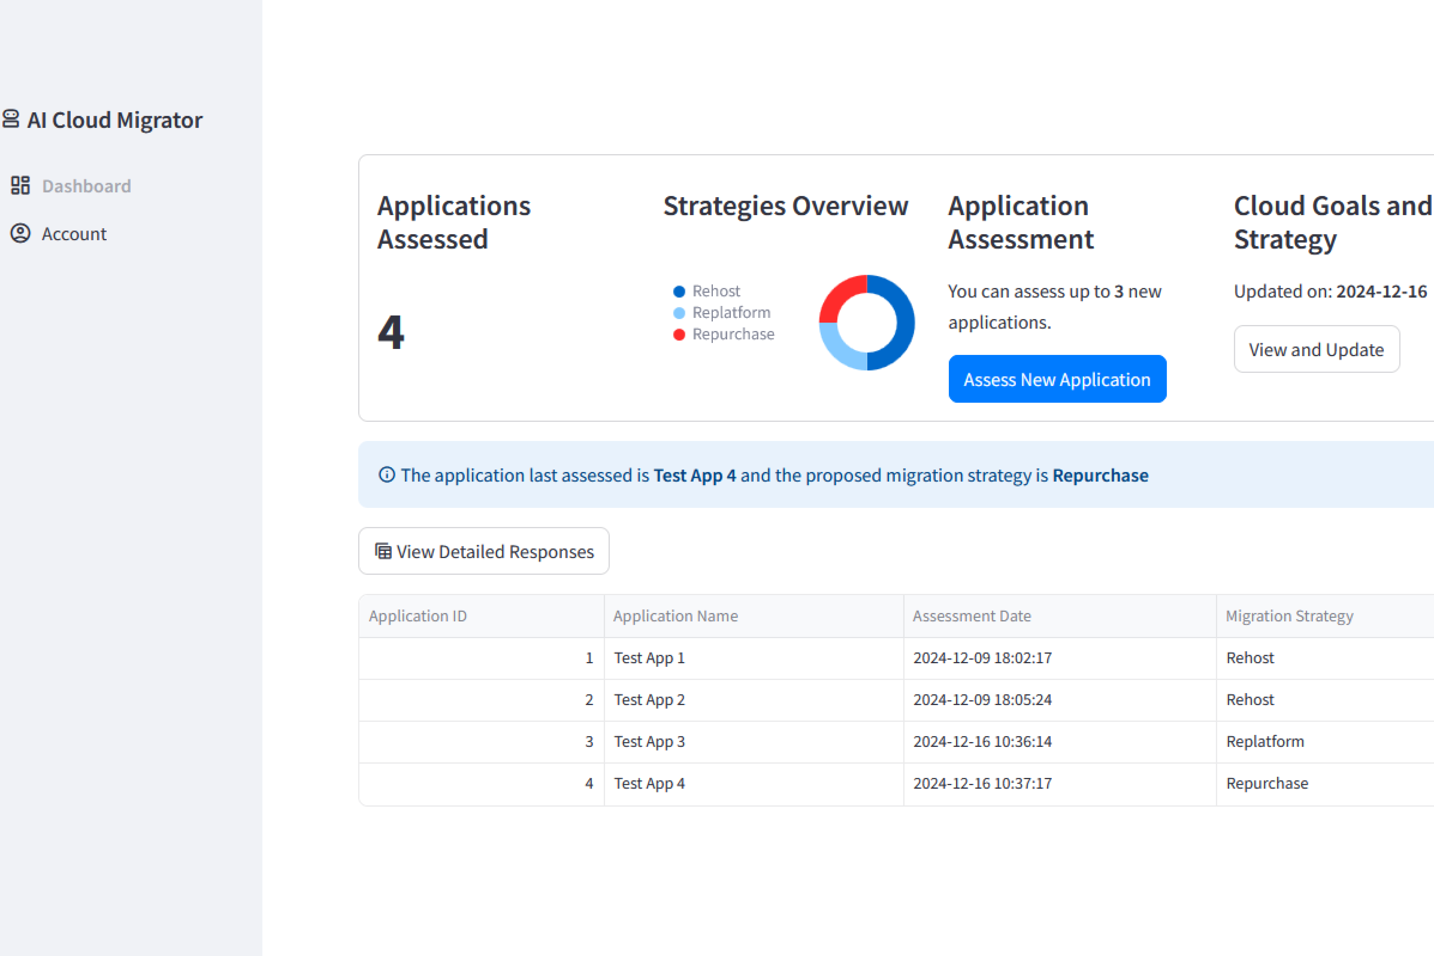Viewport: 1434px width, 956px height.
Task: Click the Applications Assessed count 4
Action: click(x=391, y=332)
